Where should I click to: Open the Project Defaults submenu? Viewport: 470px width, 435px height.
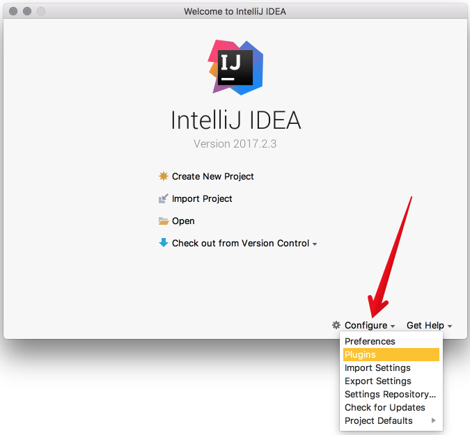pos(391,420)
